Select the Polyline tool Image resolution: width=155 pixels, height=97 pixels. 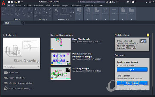point(10,11)
